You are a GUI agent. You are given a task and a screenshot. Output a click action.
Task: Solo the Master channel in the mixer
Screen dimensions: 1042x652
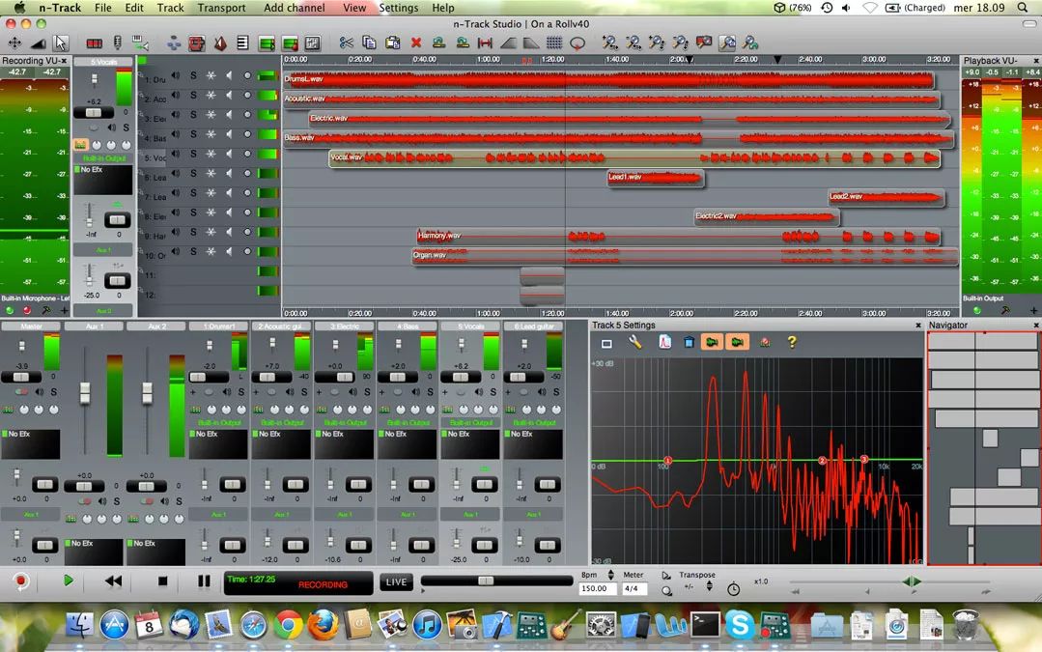pyautogui.click(x=53, y=392)
